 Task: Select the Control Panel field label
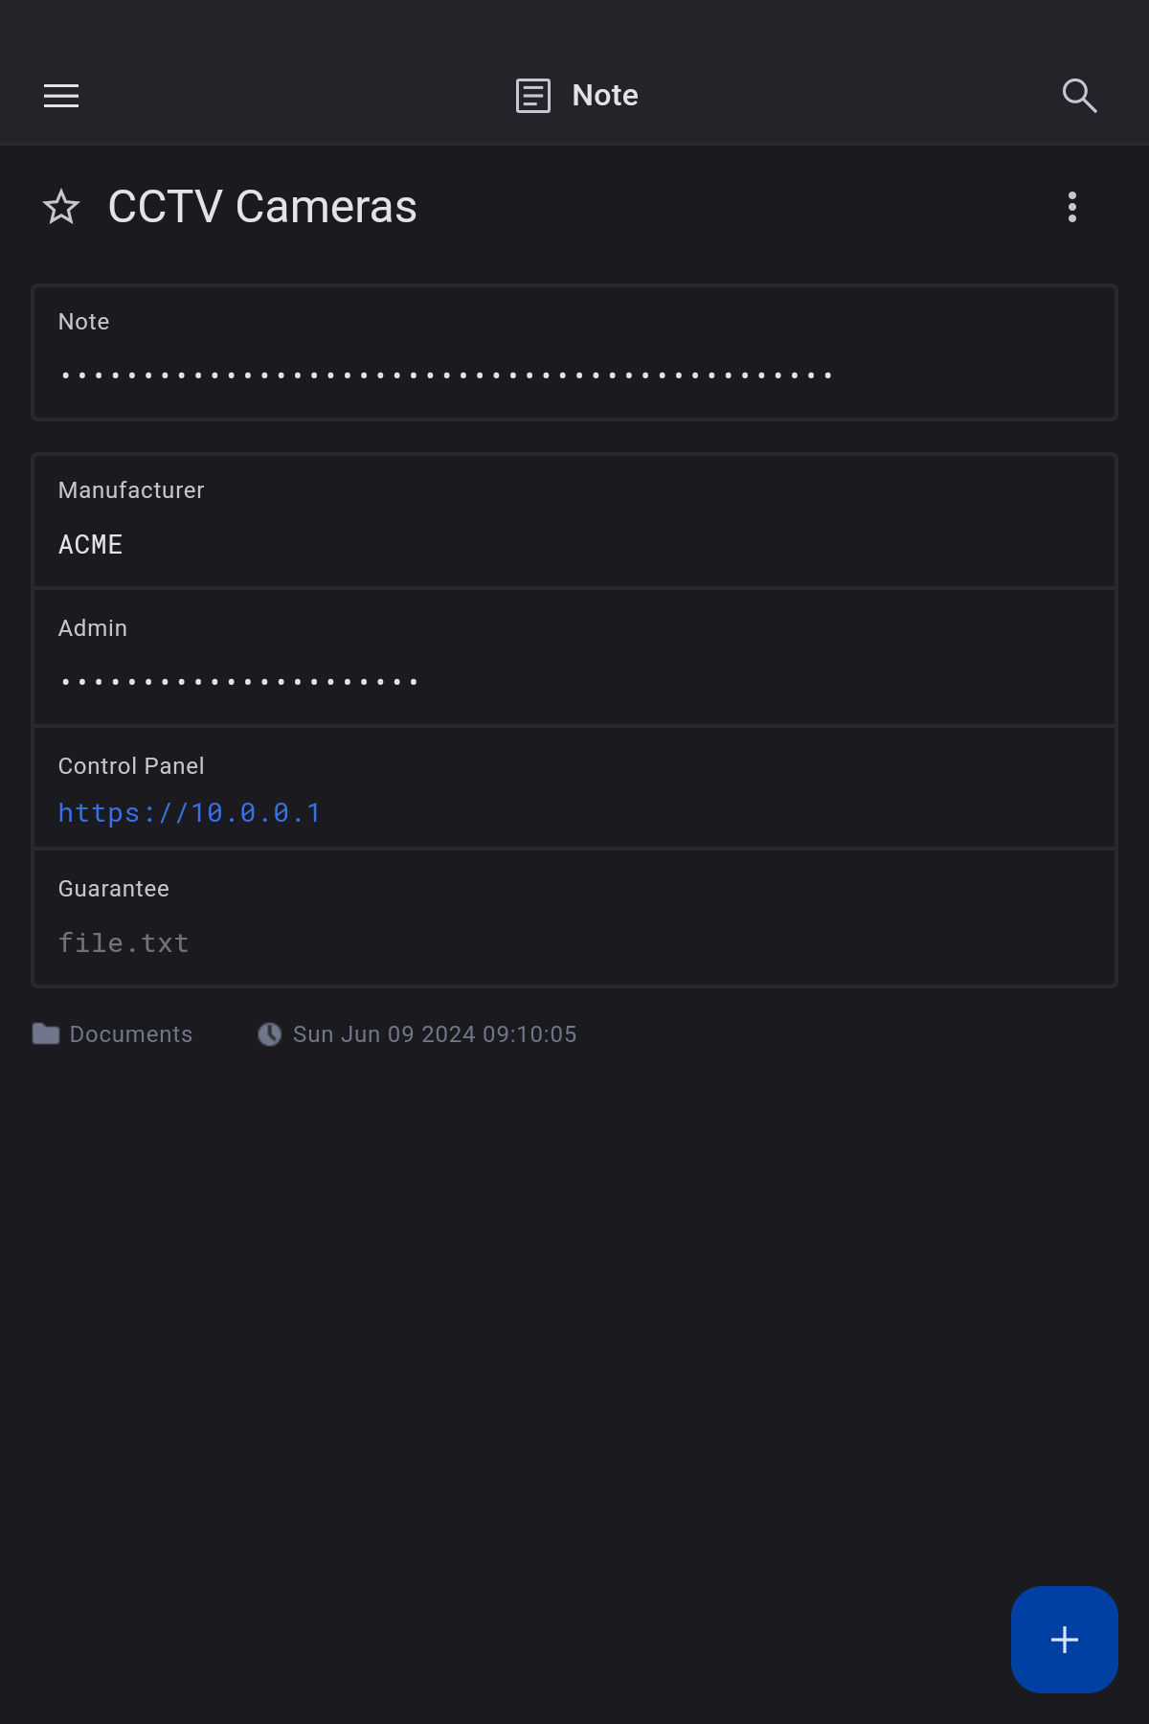click(x=131, y=766)
